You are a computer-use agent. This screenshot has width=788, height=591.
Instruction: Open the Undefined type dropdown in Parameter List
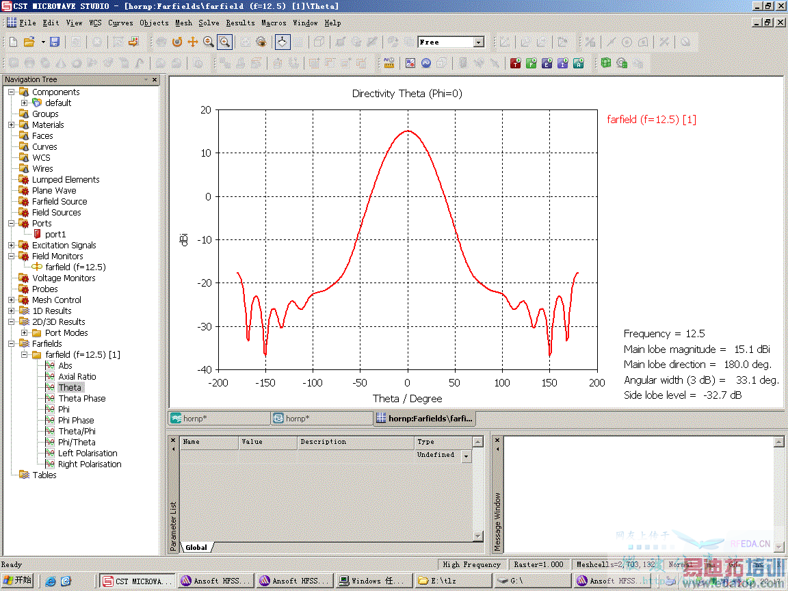click(466, 456)
